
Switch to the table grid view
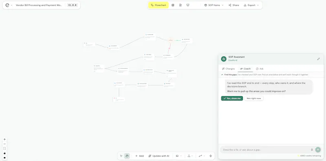(173, 5)
